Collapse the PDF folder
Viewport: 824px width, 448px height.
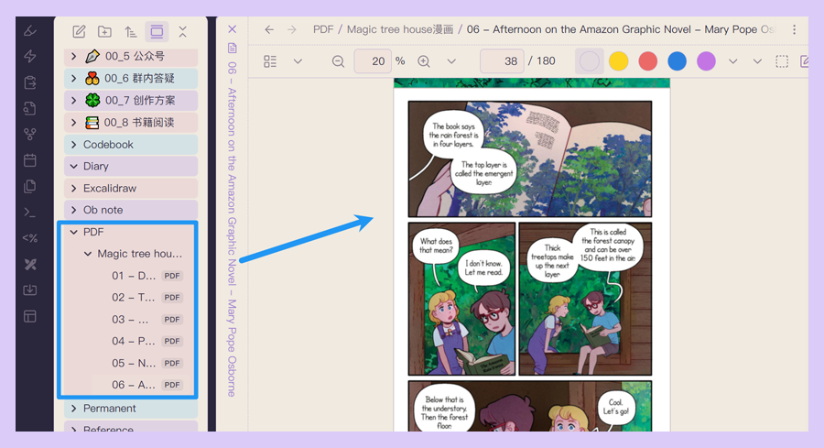(73, 232)
